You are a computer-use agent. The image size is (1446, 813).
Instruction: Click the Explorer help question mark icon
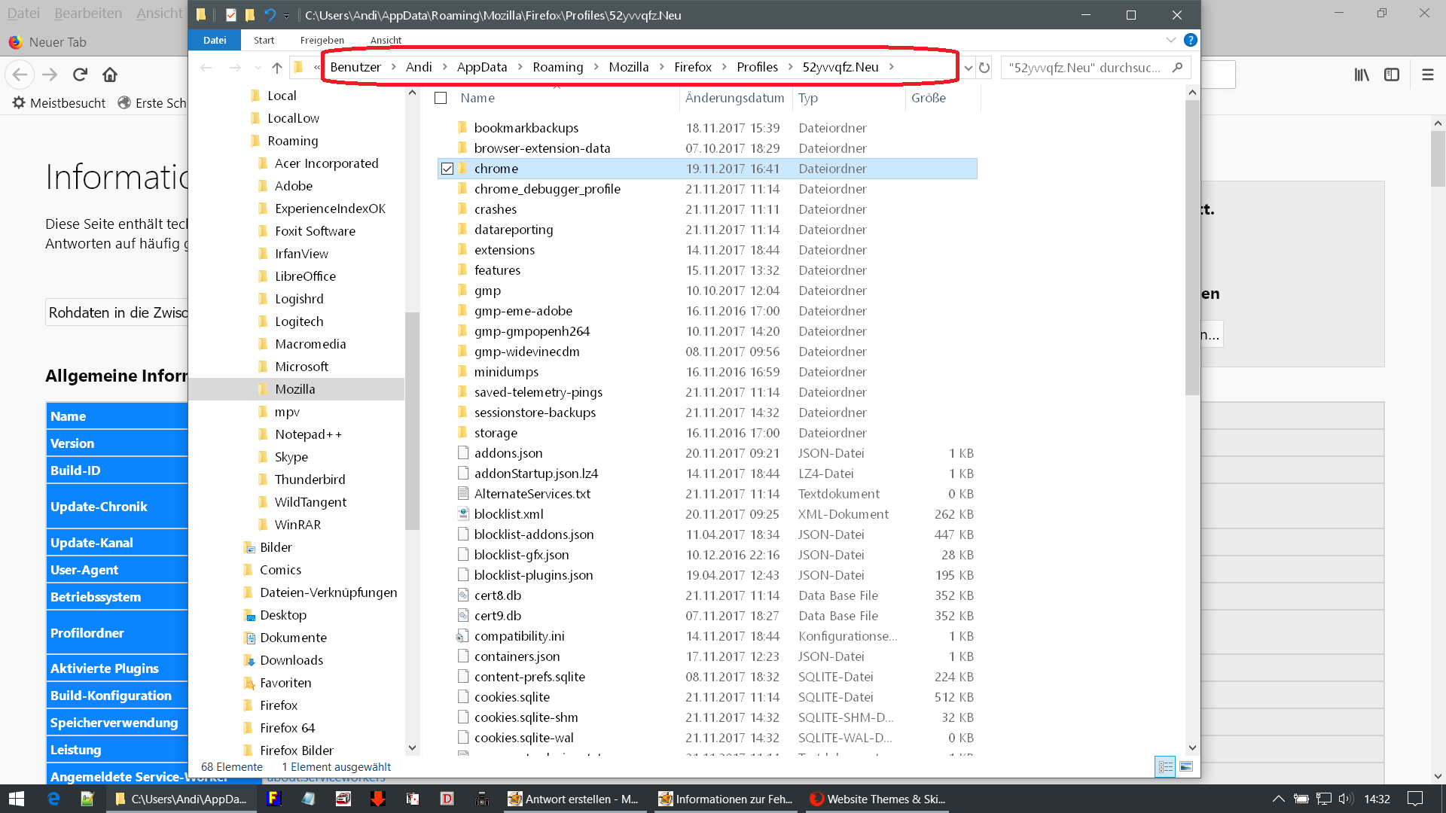point(1190,40)
